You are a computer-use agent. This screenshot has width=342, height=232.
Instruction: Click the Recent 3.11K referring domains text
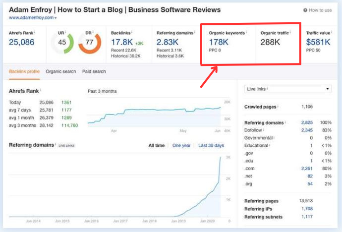(x=169, y=50)
